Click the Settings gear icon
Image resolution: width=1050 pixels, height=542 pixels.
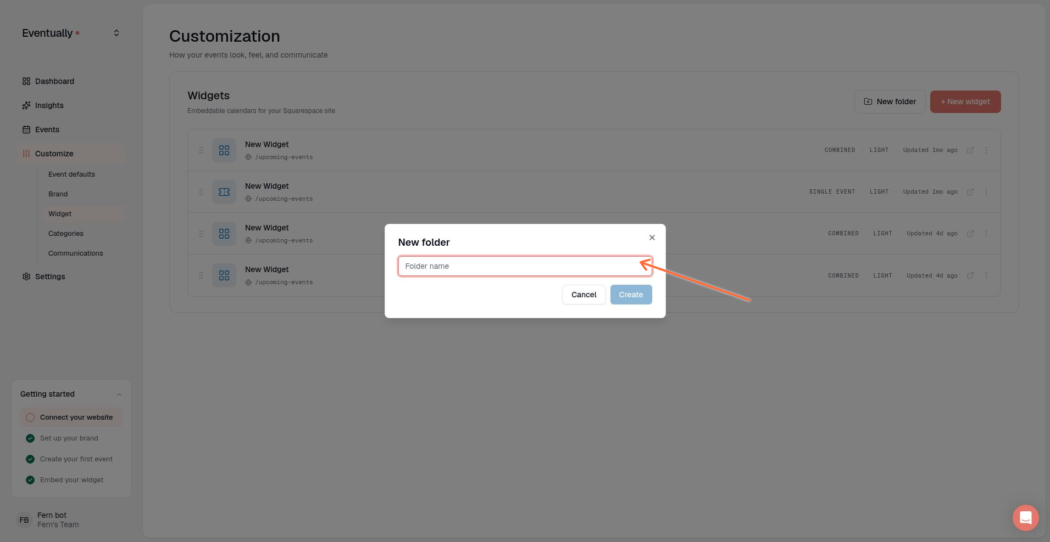(26, 276)
